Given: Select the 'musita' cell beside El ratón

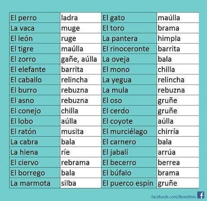Looking at the screenshot, I should (x=81, y=131).
